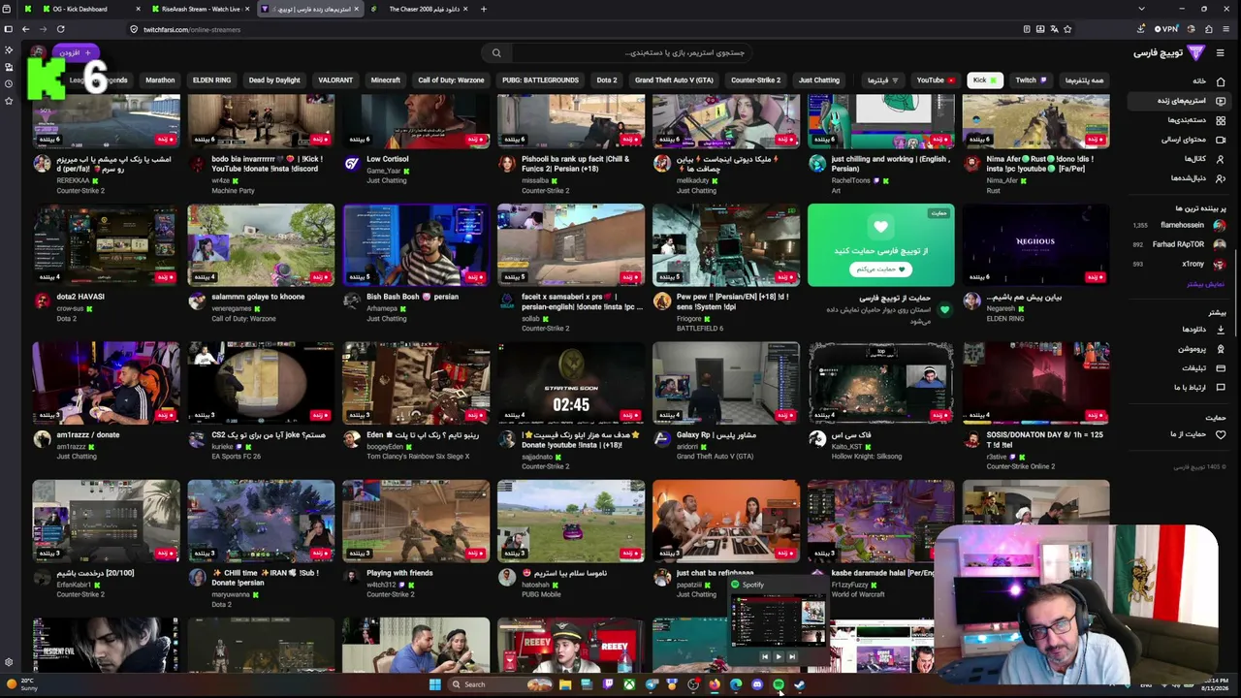Toggle the Grand Theft Auto V (GTA) chip
1241x698 pixels.
tap(674, 80)
